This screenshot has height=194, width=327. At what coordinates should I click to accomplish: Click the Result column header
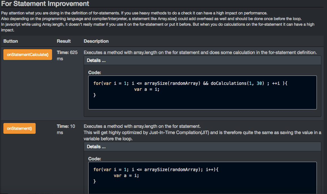pos(64,41)
